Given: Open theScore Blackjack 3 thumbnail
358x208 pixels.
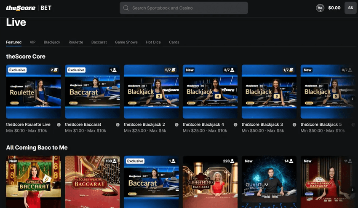Looking at the screenshot, I should point(269,92).
